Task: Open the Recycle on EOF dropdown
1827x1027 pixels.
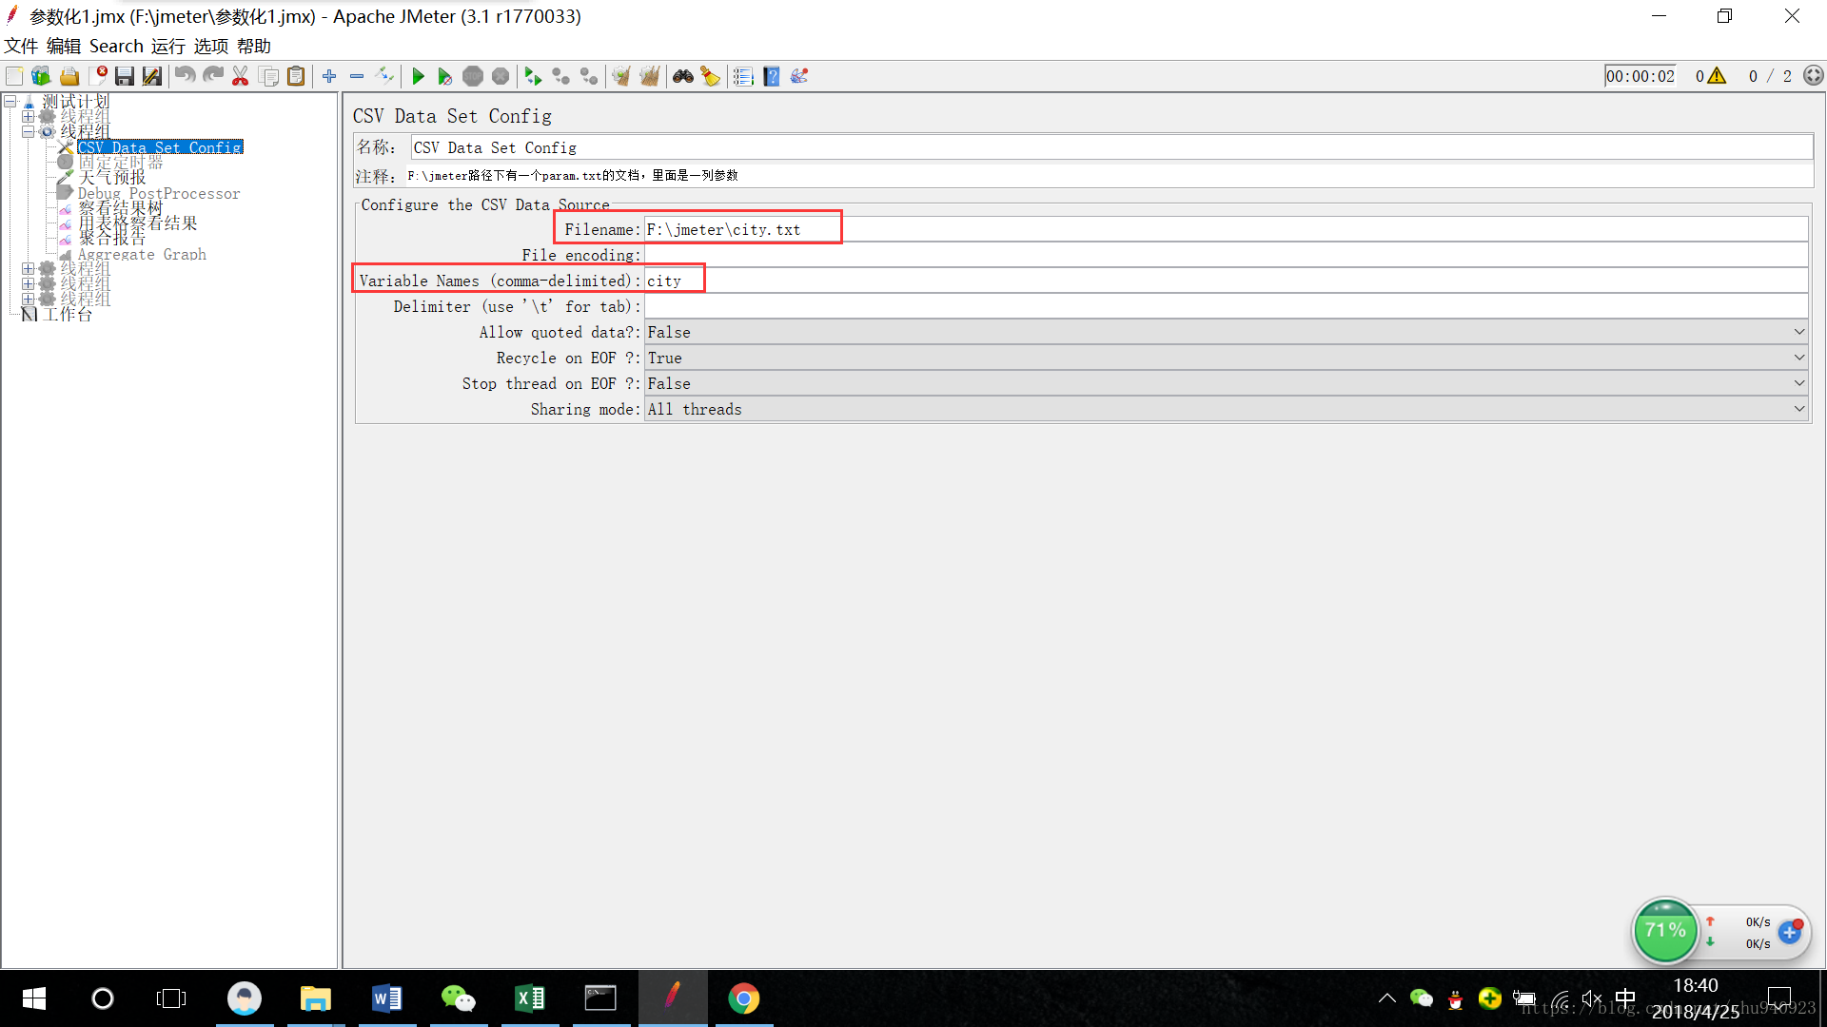Action: click(1227, 358)
